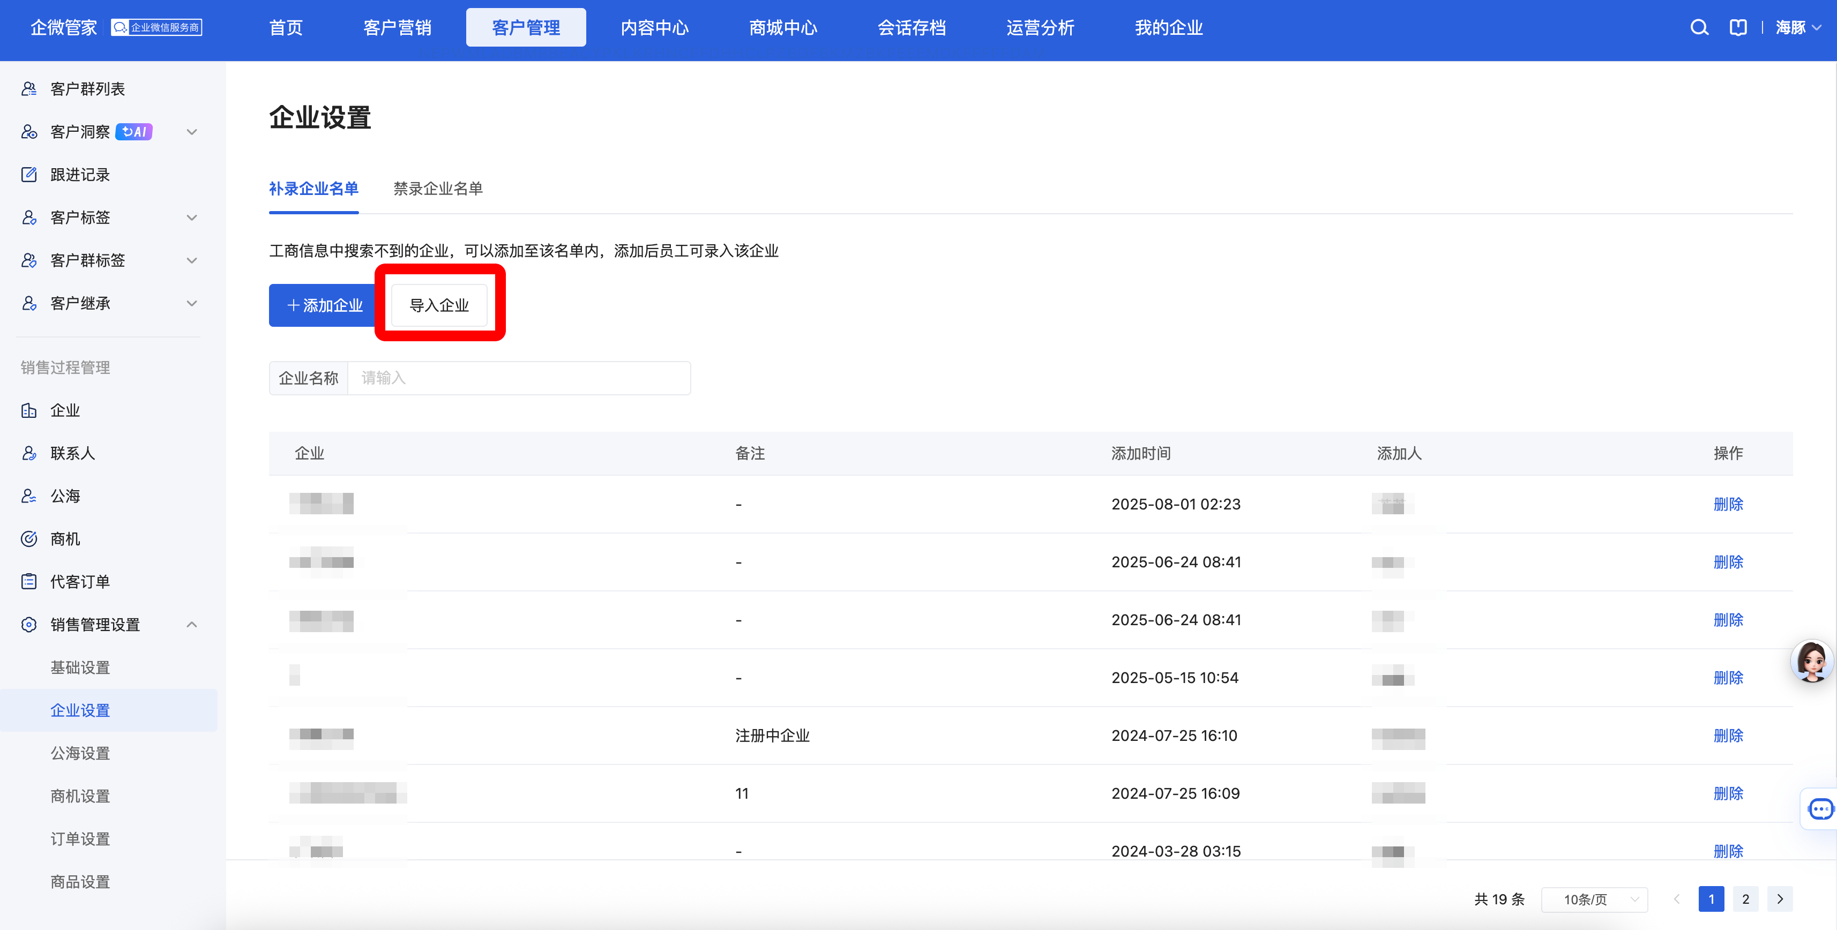
Task: Click the 2024-07-25 16:09 time cell
Action: pos(1175,793)
